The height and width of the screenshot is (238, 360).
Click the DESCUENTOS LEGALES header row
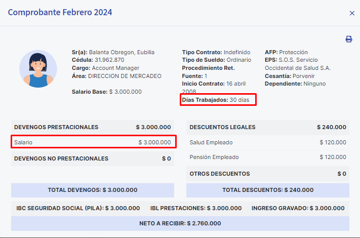[x=268, y=127]
